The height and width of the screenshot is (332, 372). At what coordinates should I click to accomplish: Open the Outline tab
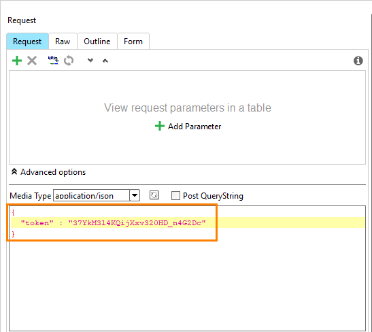pos(97,41)
